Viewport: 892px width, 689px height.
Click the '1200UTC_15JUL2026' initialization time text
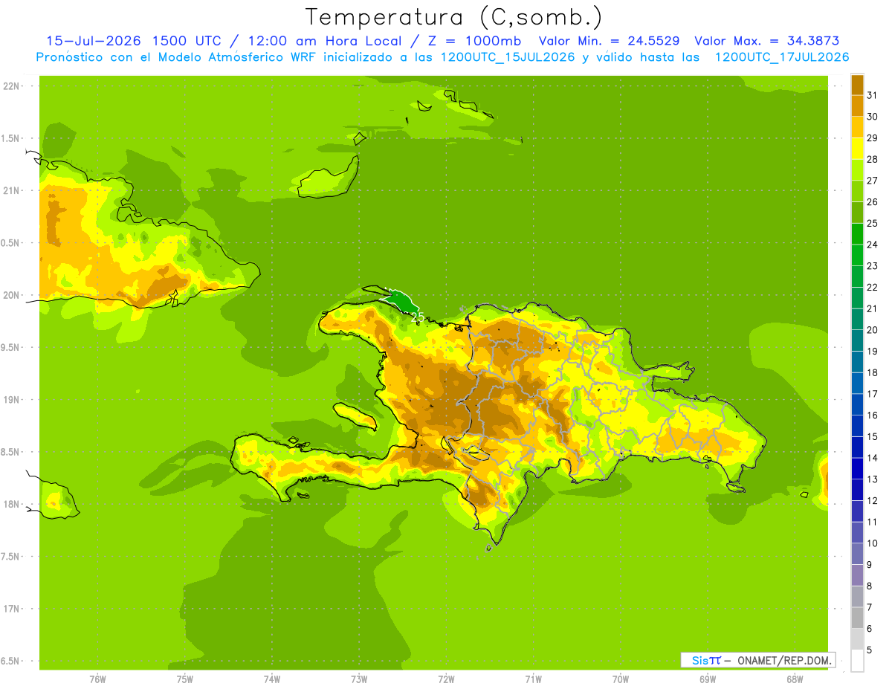(508, 57)
